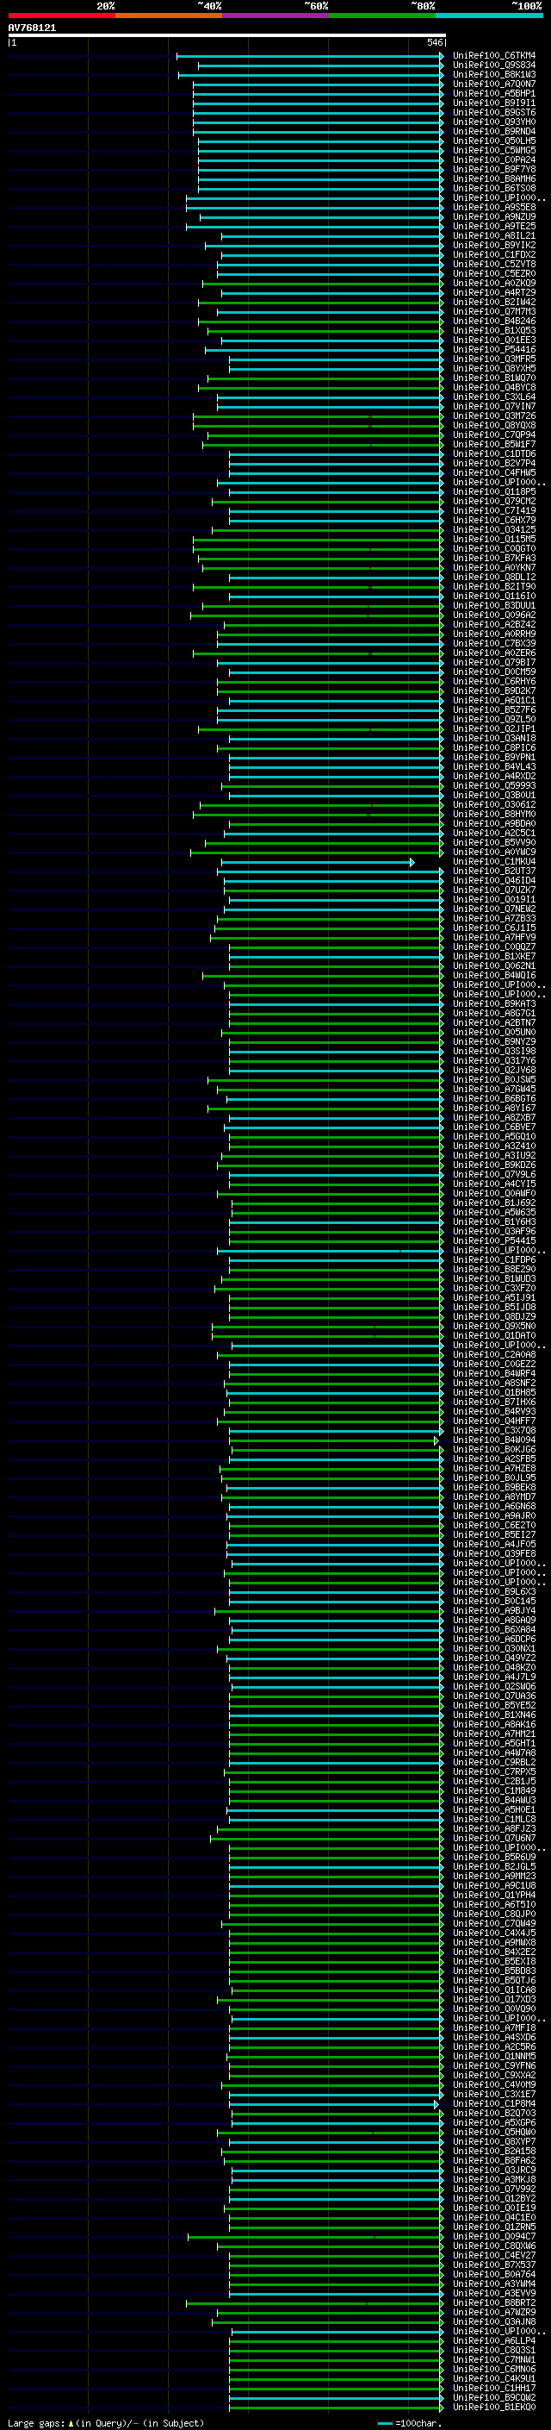Open the UniRef100_Q39FE8 entry

click(494, 1553)
